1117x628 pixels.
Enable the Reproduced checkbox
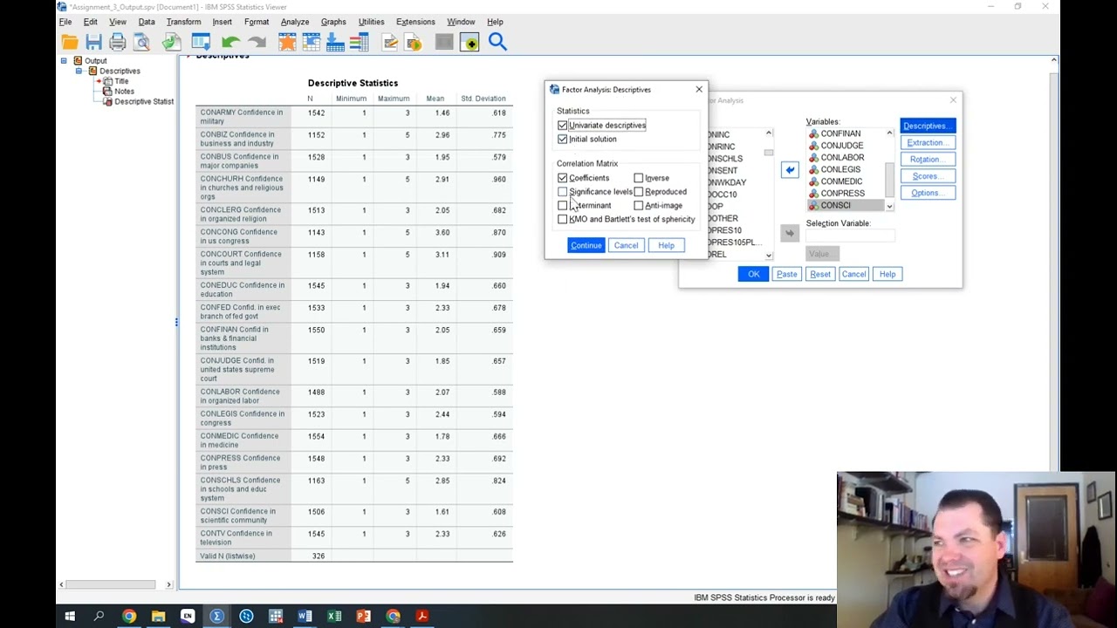tap(639, 192)
